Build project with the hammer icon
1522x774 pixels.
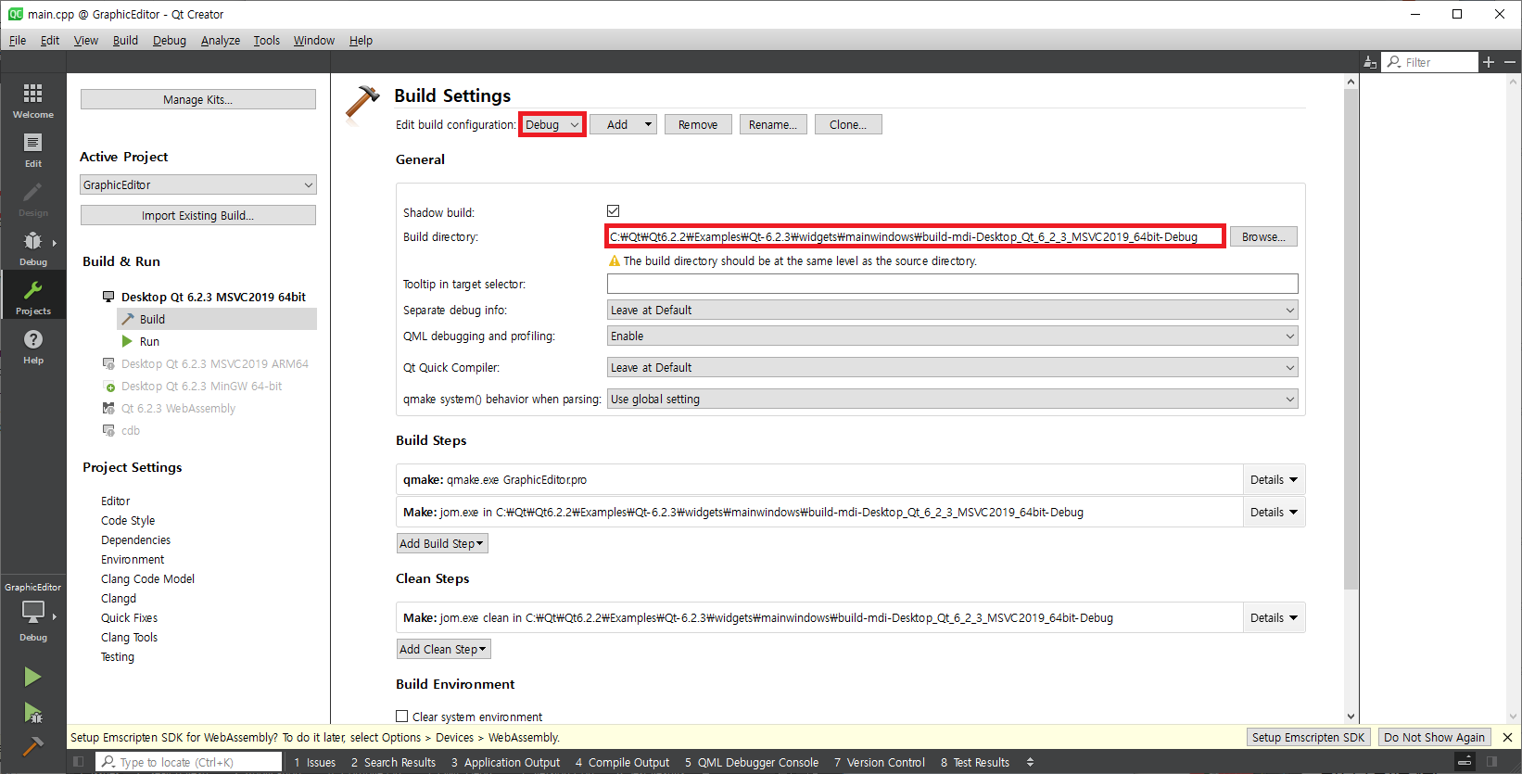coord(32,746)
